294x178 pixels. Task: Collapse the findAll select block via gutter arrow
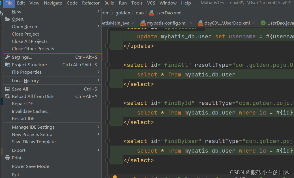[x=108, y=65]
